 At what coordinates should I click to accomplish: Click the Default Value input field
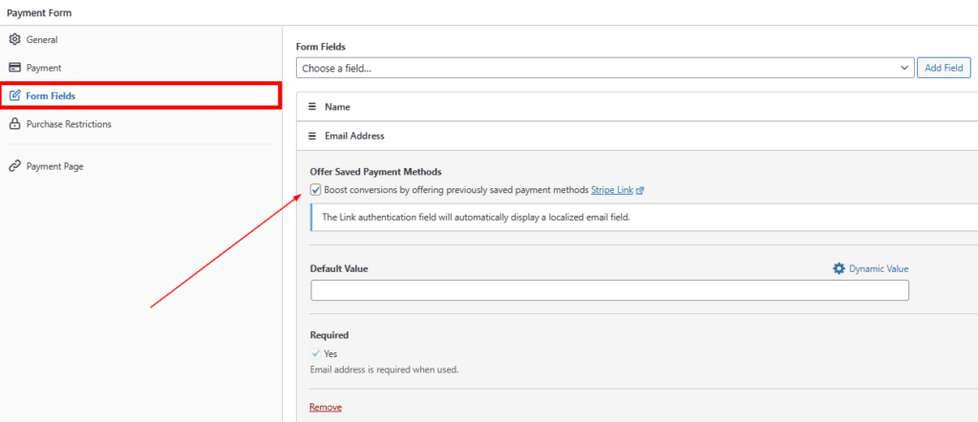[609, 290]
